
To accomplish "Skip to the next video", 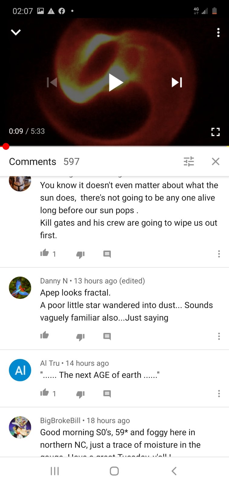I will click(x=177, y=82).
